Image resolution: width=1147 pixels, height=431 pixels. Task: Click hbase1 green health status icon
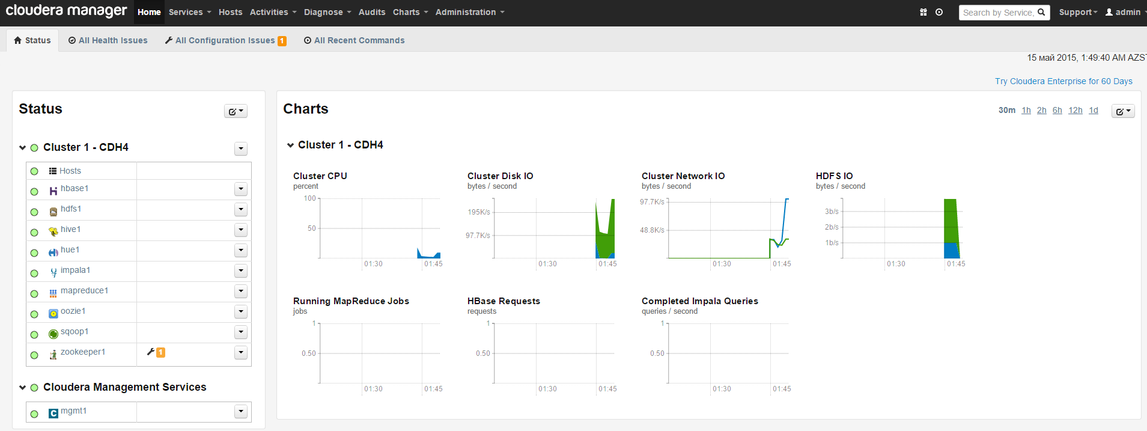click(34, 192)
